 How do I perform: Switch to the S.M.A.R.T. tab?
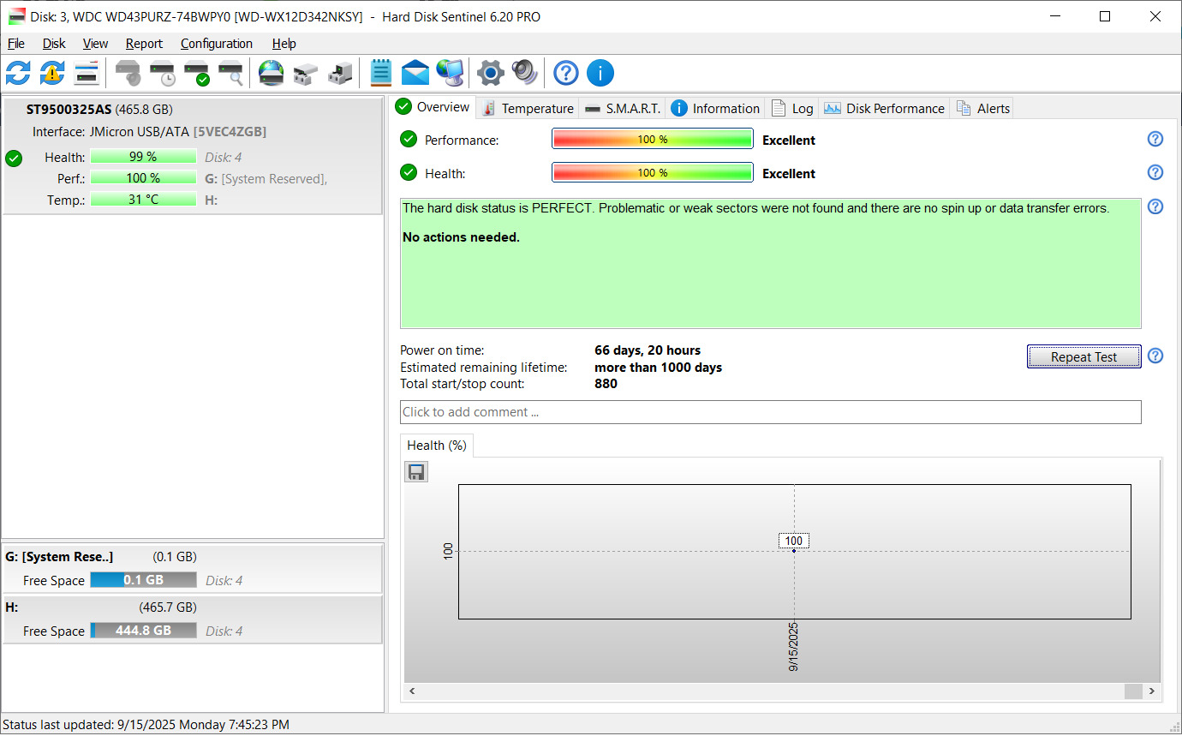[x=623, y=108]
